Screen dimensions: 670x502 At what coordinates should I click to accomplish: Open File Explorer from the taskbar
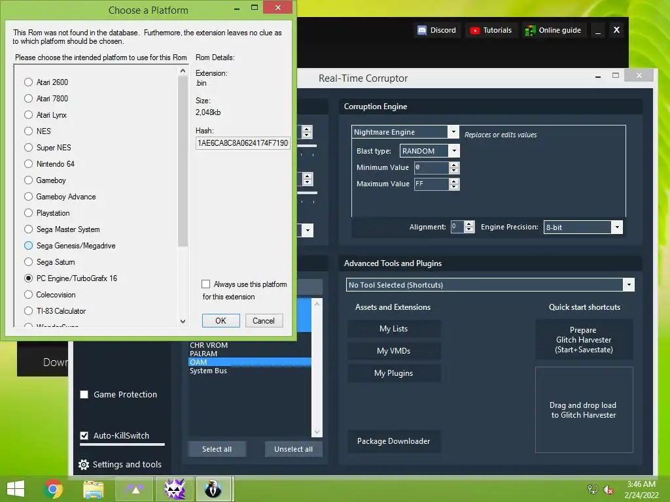click(94, 489)
